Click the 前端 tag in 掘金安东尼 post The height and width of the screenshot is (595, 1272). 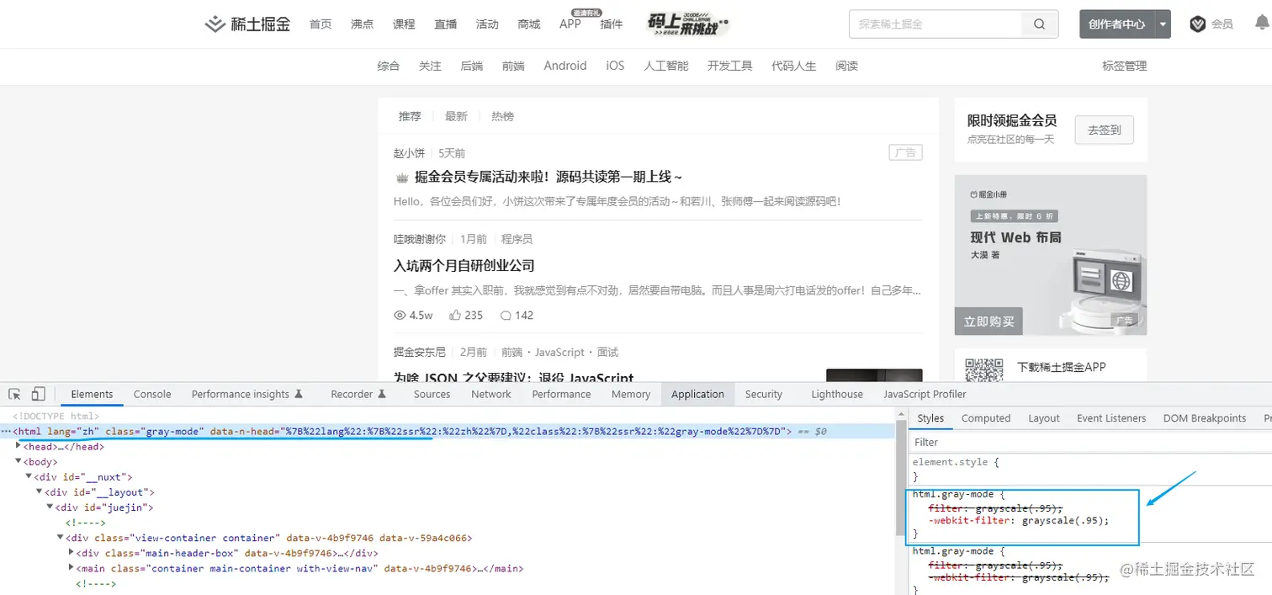tap(512, 352)
